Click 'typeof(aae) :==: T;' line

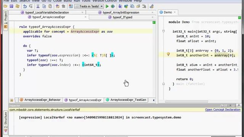tap(45, 60)
